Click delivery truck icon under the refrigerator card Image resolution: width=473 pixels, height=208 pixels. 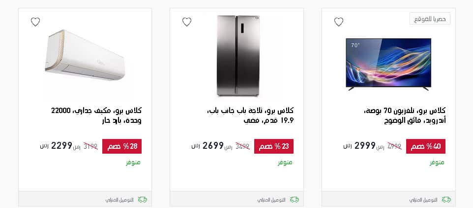pos(295,200)
